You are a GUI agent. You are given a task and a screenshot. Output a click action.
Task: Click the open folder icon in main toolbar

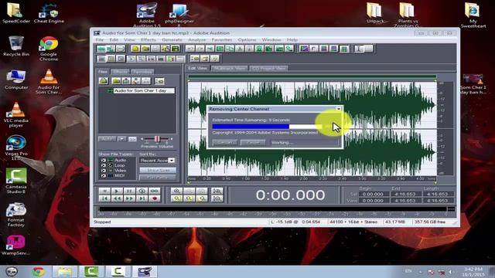click(145, 49)
